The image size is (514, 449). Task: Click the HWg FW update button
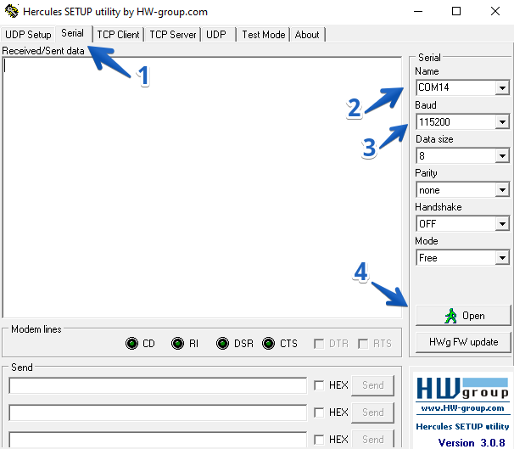click(463, 342)
